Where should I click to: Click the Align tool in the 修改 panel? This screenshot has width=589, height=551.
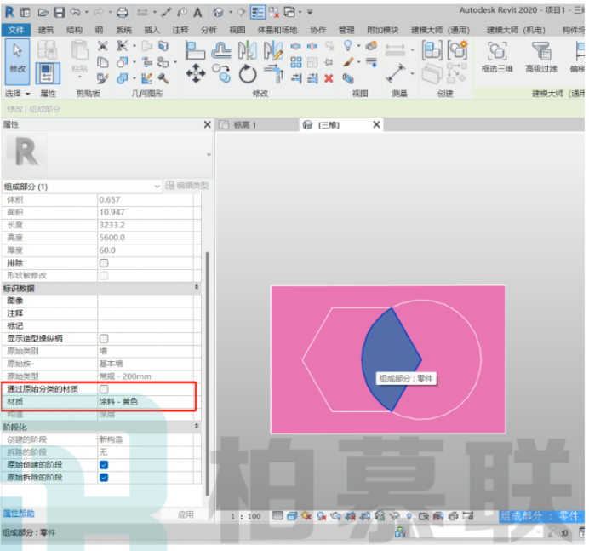coord(195,51)
